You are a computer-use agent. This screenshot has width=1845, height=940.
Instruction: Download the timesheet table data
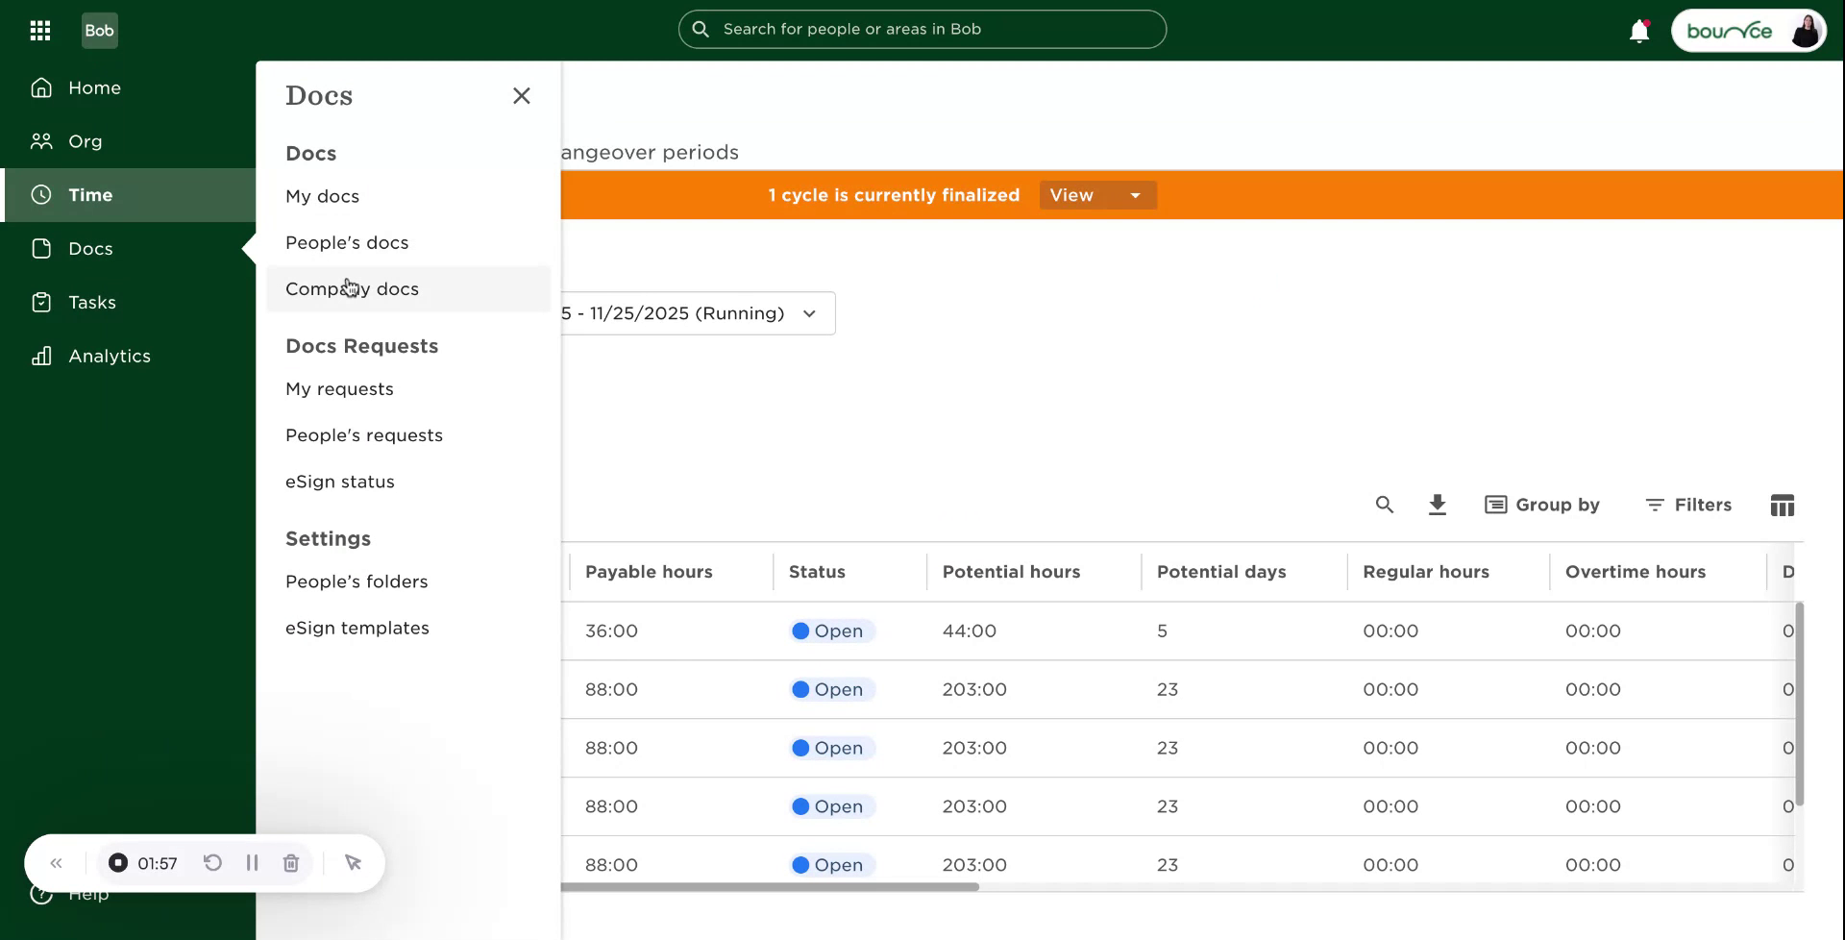click(x=1437, y=505)
